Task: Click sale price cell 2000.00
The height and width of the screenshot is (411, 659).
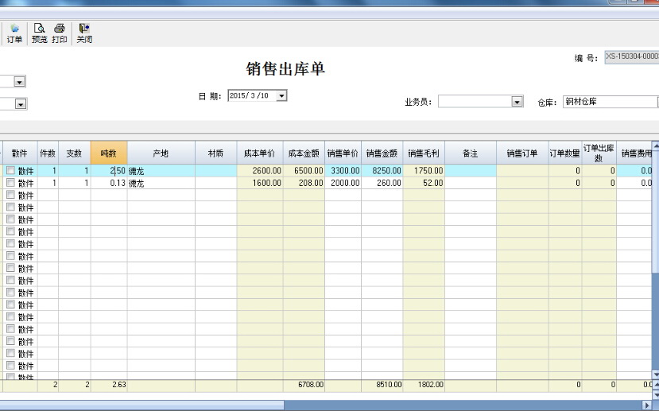Action: point(343,183)
